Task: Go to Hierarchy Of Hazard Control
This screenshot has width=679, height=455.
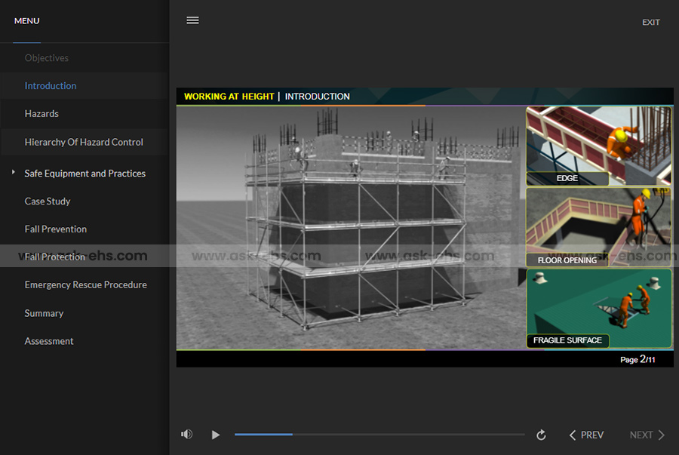Action: coord(84,142)
